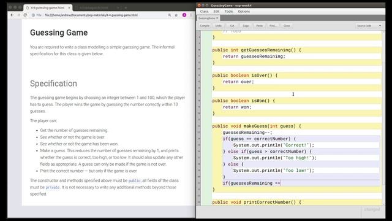Click 'See whether or not the game is over' bullet
This screenshot has width=392, height=221.
72,137
